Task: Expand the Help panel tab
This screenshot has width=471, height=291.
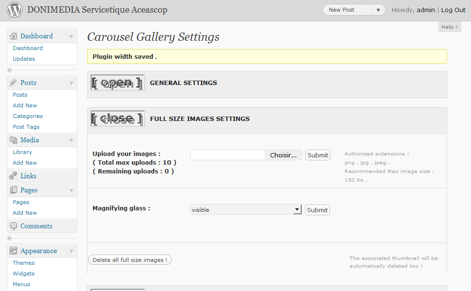Action: [x=450, y=27]
